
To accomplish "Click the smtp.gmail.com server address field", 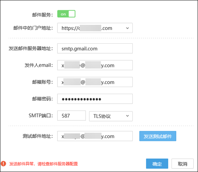I will click(95, 48).
